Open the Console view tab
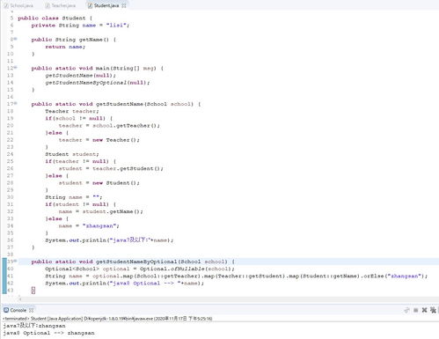The image size is (439, 339). tap(18, 310)
